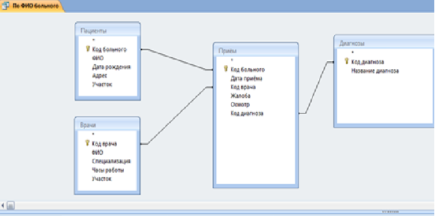Select ФИО field in Пациенты table
Image resolution: width=436 pixels, height=216 pixels.
[98, 58]
